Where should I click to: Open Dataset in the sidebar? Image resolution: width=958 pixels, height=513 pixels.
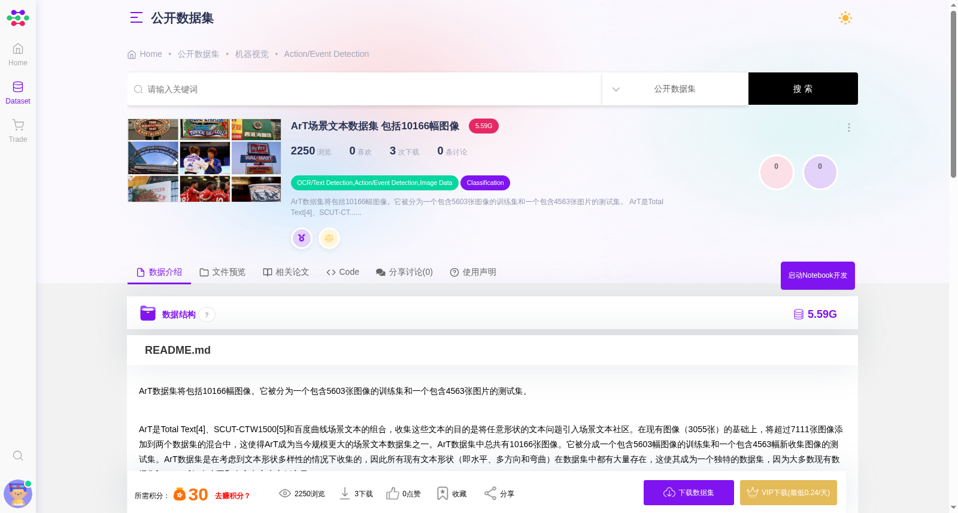coord(18,93)
